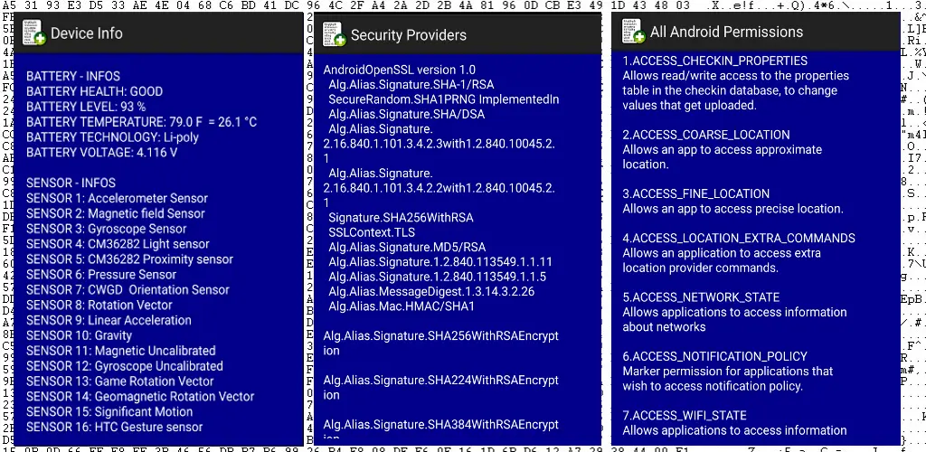Select the SENSOR - INFOS heading

click(x=71, y=183)
